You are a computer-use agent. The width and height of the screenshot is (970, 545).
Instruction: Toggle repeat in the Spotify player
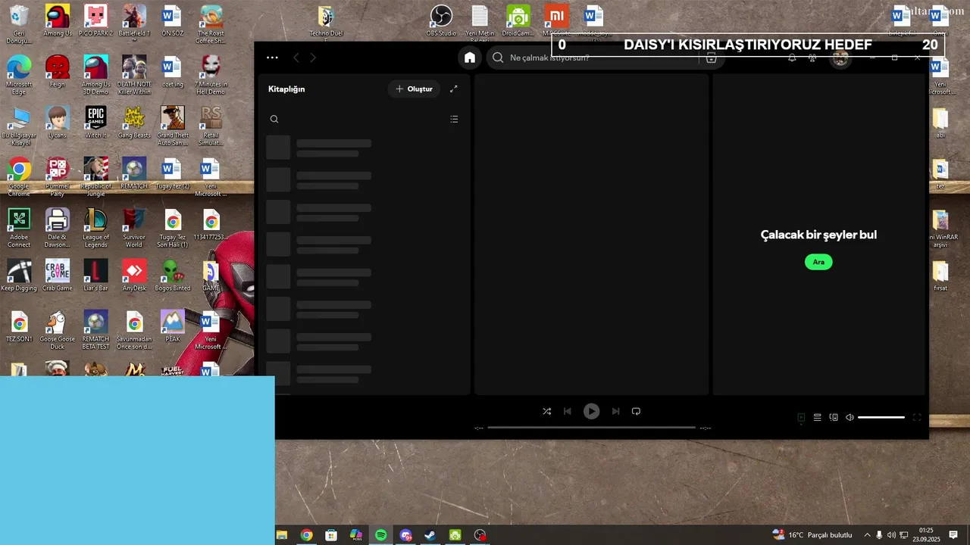coord(637,411)
